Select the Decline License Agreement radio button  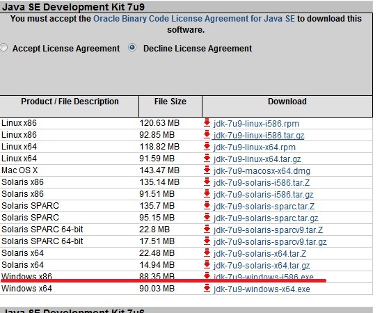point(132,47)
